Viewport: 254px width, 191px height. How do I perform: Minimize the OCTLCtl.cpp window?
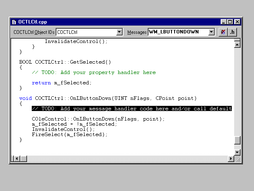coord(224,22)
